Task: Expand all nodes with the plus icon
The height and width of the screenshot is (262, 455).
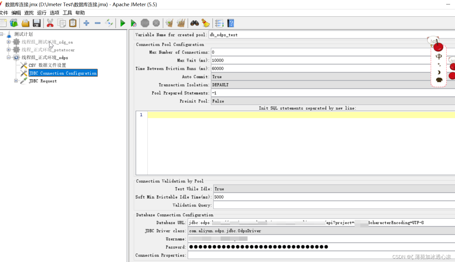Action: (86, 23)
